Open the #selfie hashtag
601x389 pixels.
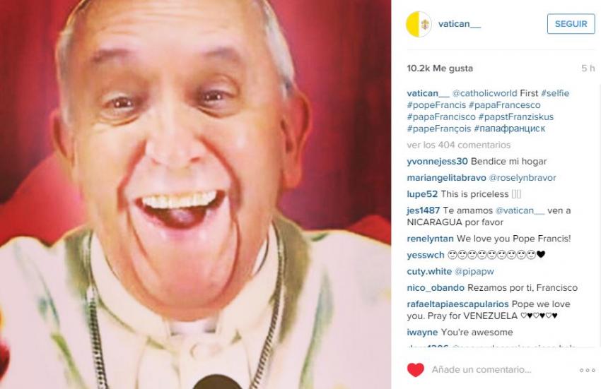[555, 93]
